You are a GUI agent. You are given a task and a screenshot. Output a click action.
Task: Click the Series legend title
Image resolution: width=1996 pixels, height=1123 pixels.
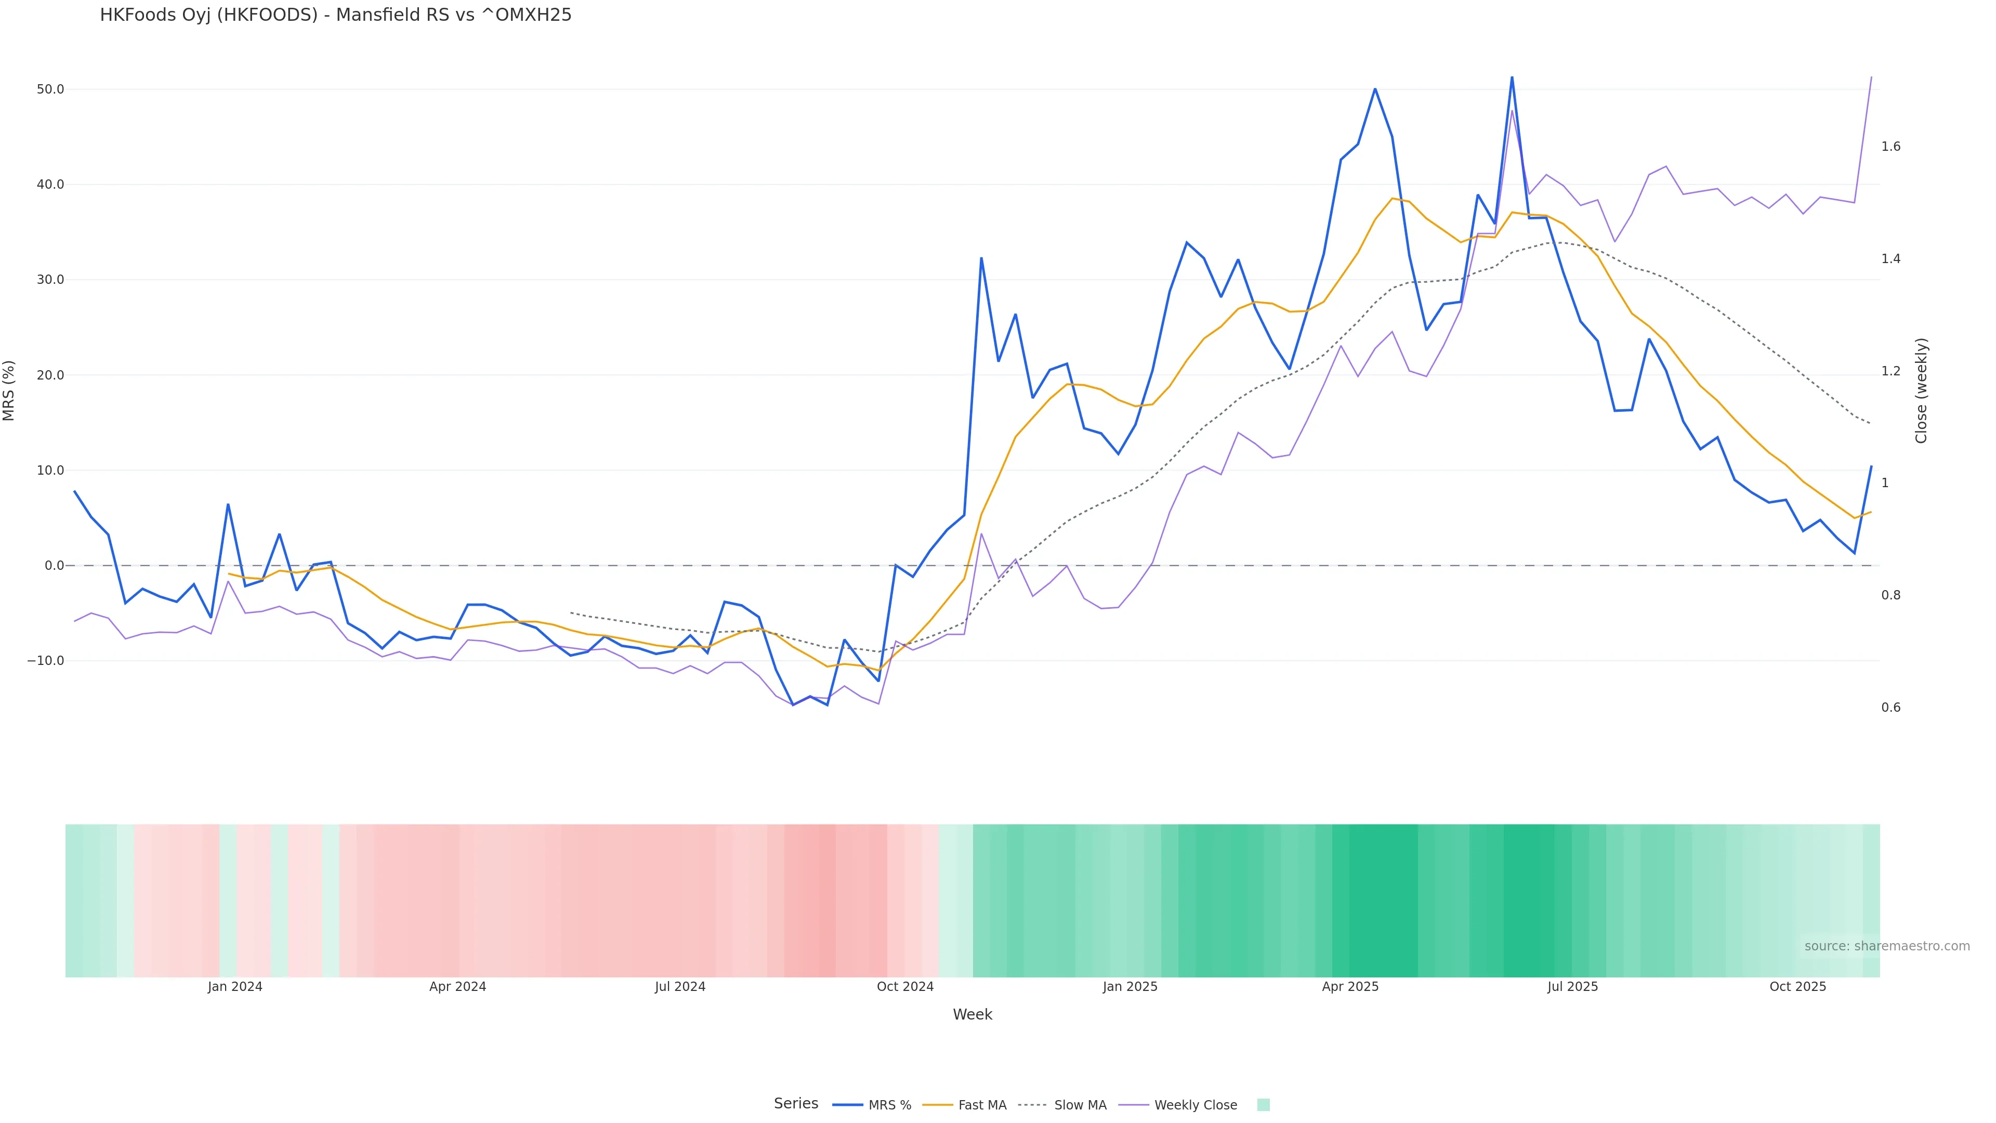[796, 1104]
